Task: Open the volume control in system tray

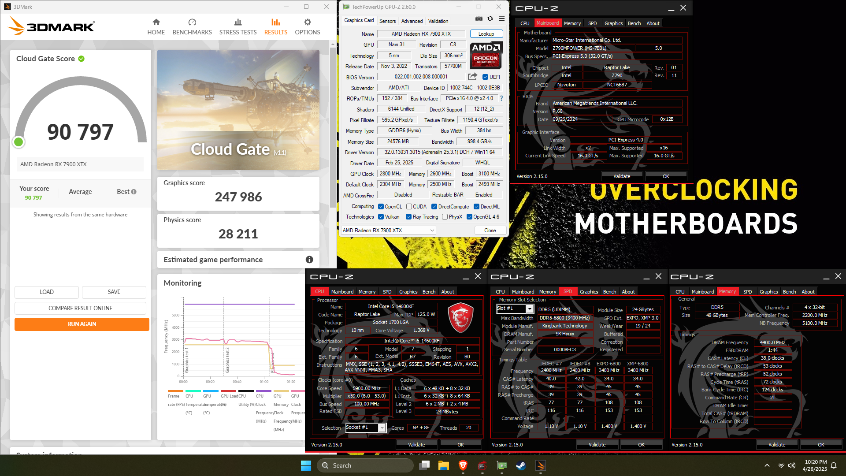Action: pyautogui.click(x=792, y=465)
